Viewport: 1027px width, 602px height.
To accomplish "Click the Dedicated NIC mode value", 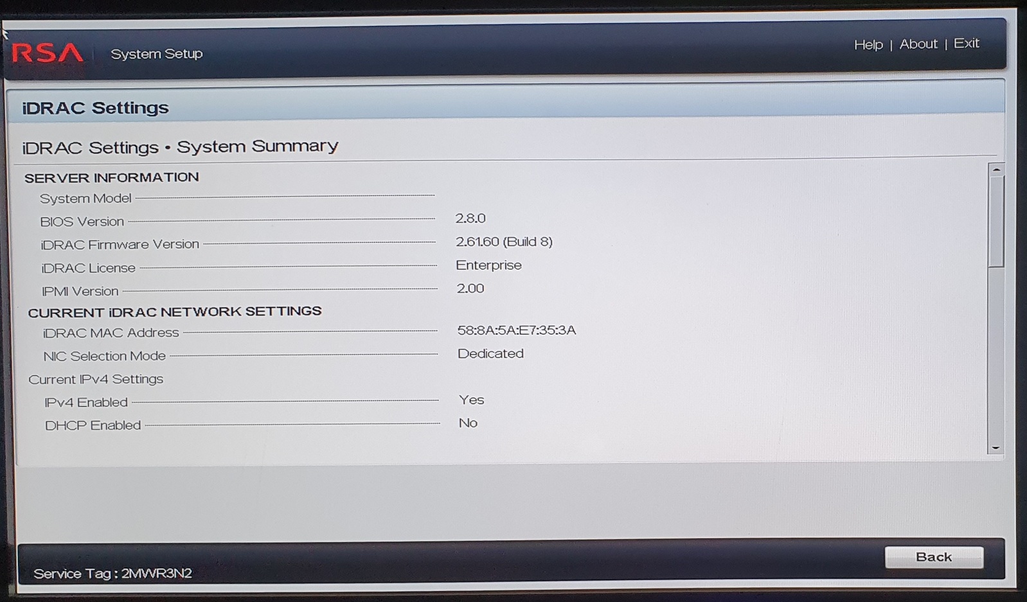I will (490, 353).
